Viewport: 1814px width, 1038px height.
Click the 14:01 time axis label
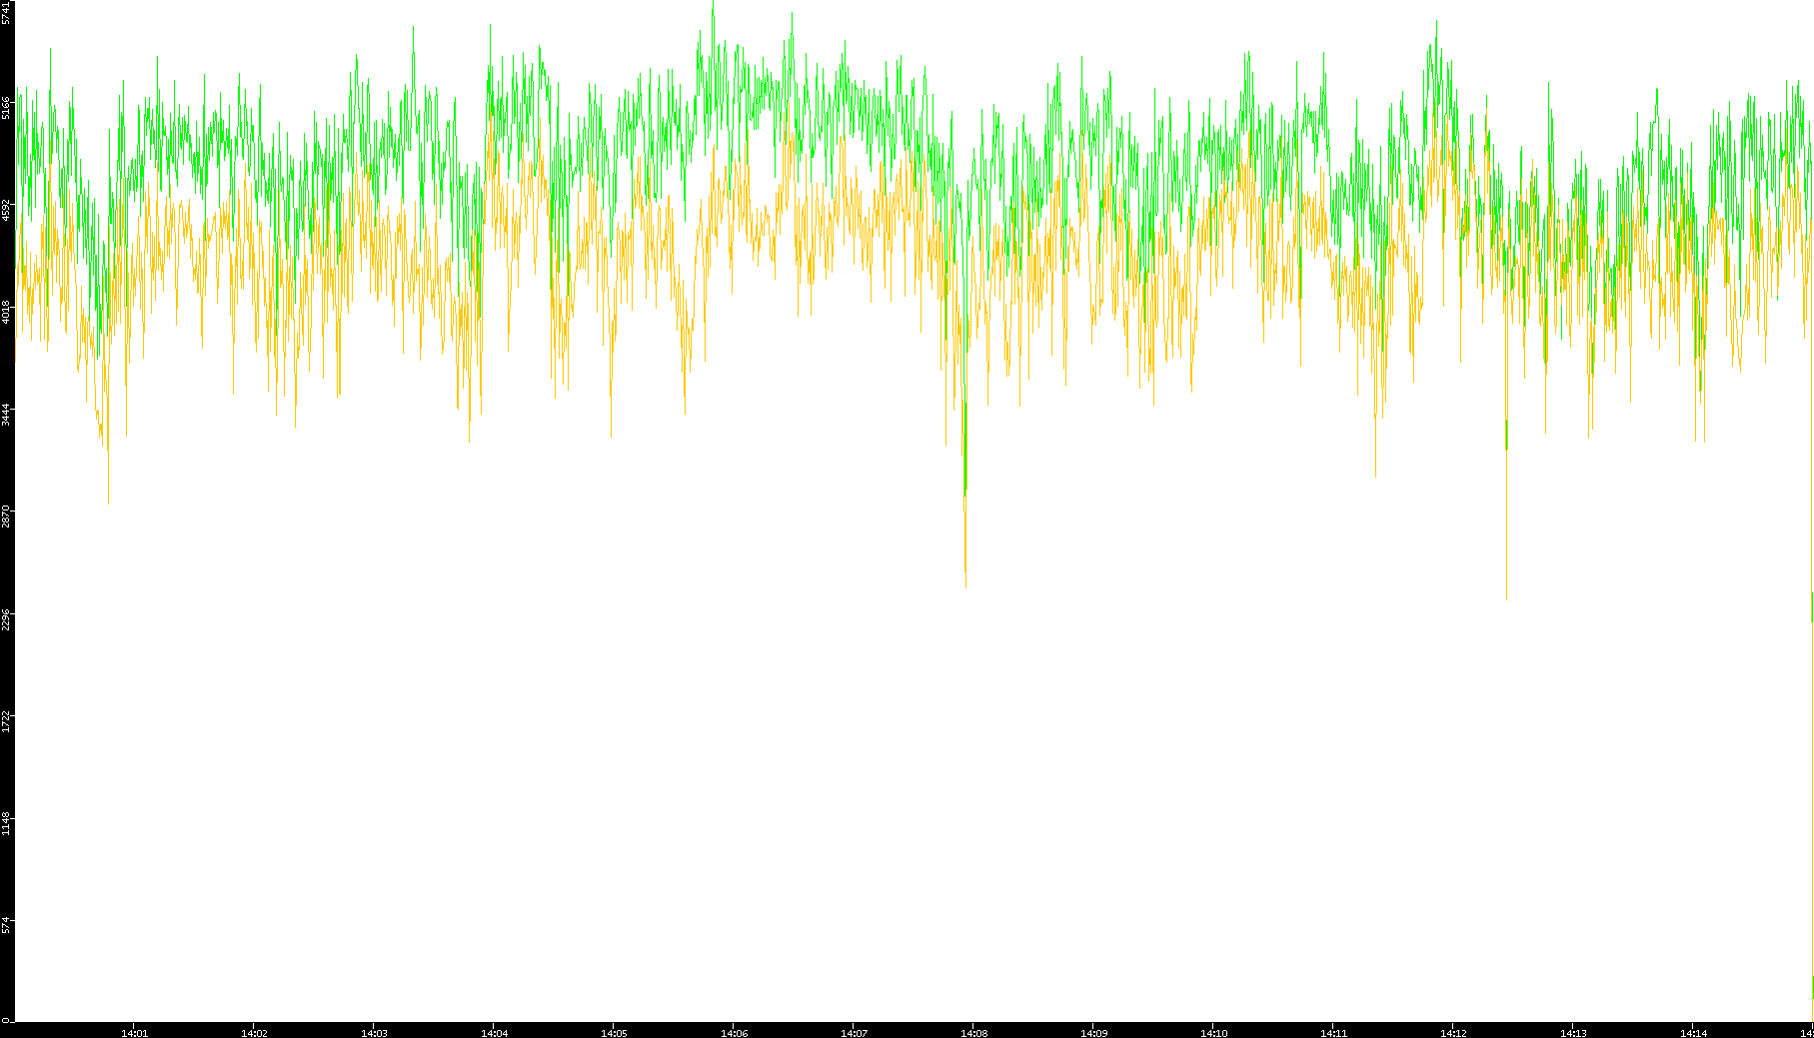pos(134,1032)
